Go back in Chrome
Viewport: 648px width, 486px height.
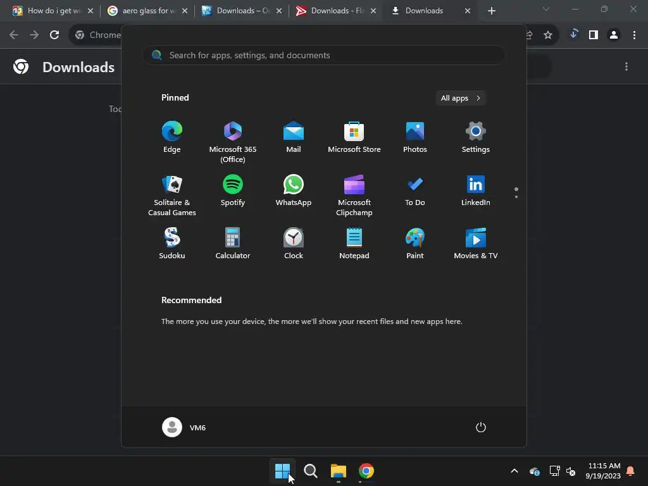tap(14, 35)
